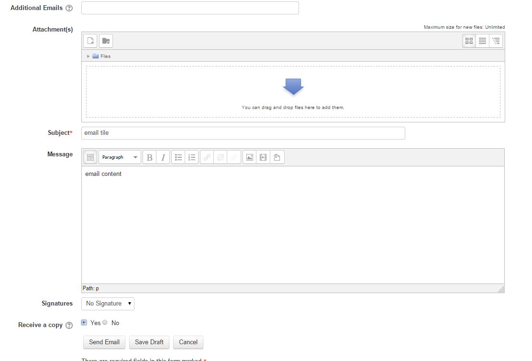Click the Send Email button

click(104, 342)
